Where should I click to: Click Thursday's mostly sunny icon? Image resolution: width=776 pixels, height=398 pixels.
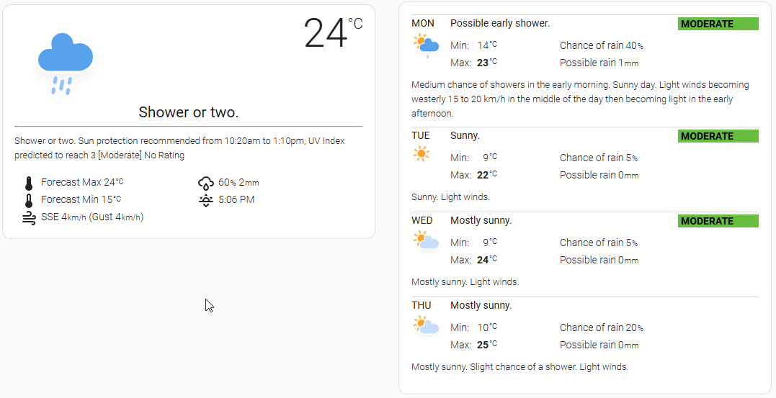tap(426, 325)
